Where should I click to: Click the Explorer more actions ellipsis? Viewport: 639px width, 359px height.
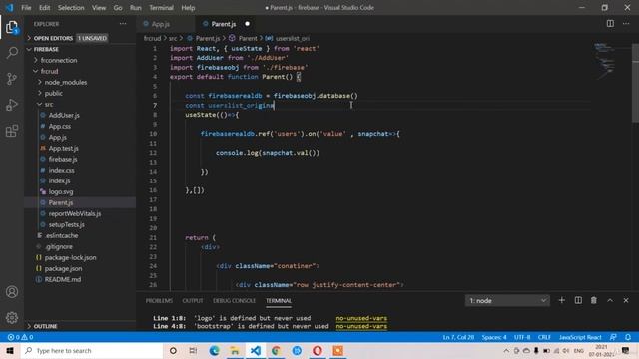pyautogui.click(x=123, y=24)
